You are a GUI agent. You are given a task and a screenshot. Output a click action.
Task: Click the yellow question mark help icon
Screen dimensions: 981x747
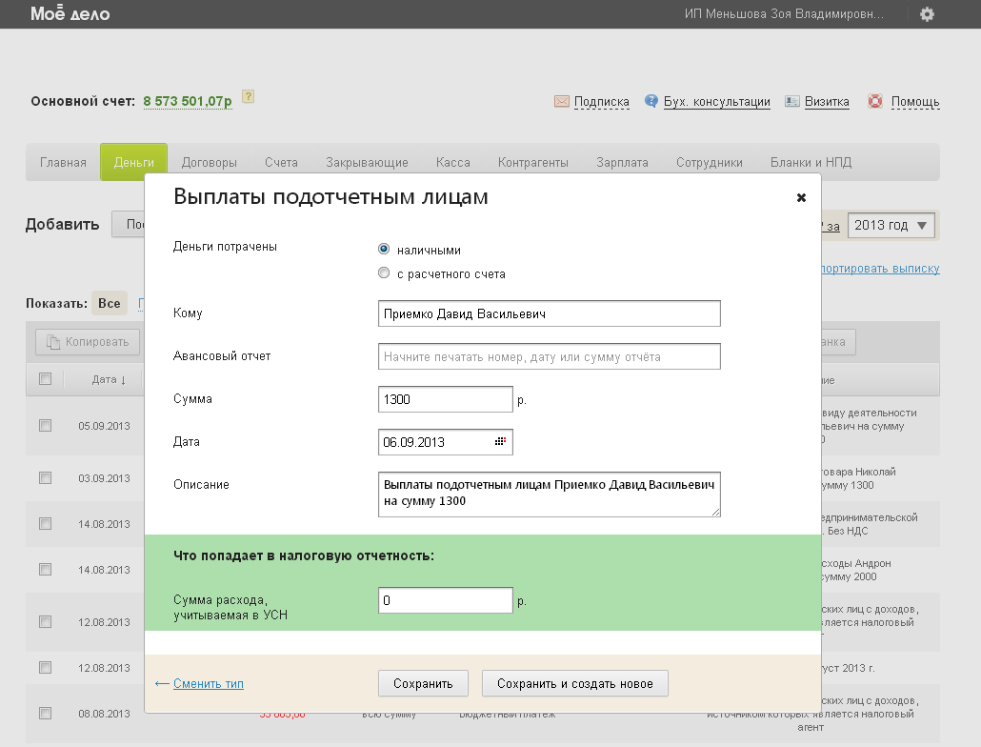(248, 97)
